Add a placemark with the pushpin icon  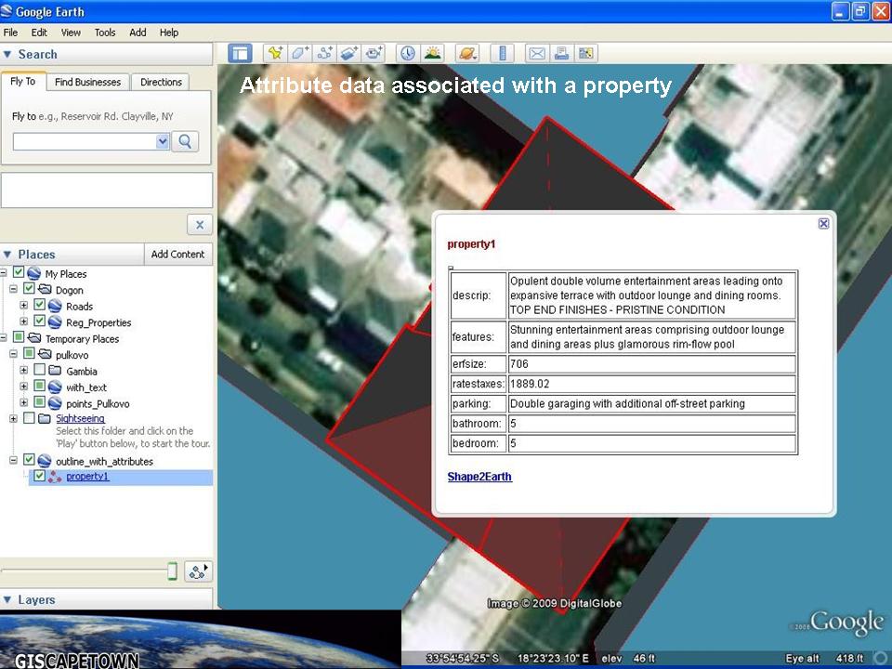pos(275,54)
